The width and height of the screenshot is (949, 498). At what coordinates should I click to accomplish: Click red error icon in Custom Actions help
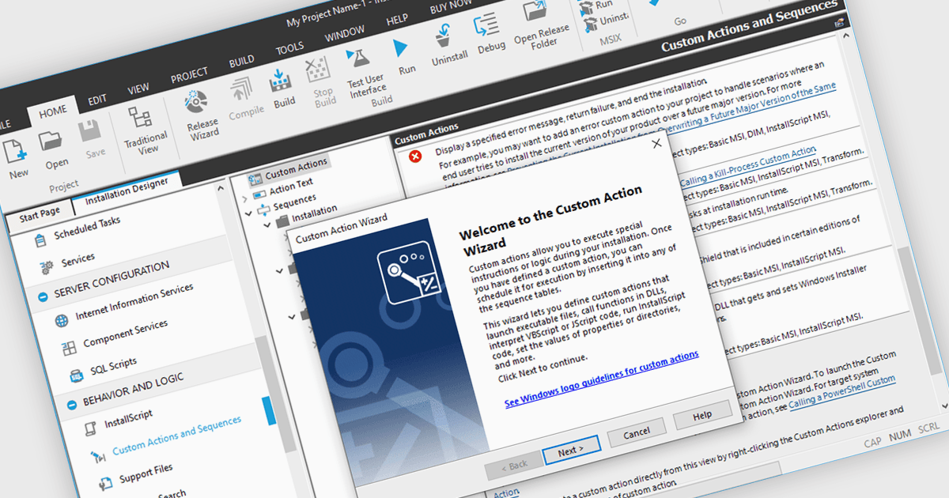pyautogui.click(x=416, y=156)
